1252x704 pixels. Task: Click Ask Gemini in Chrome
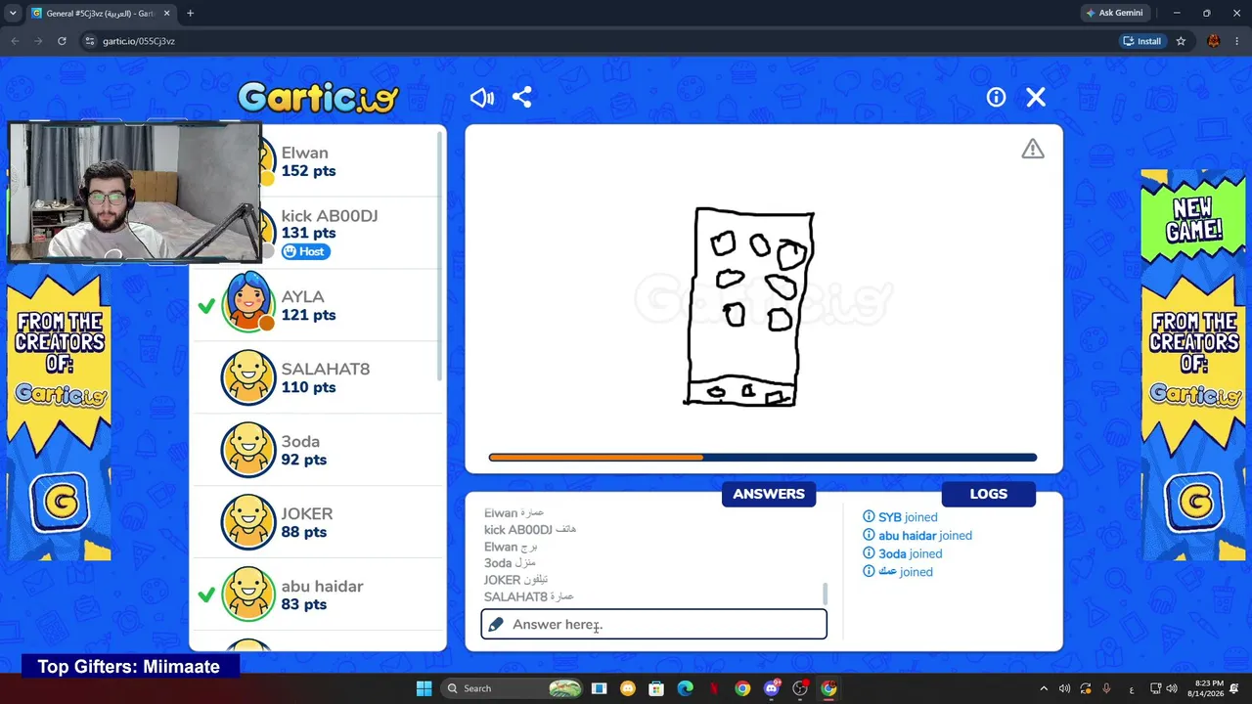pos(1115,13)
